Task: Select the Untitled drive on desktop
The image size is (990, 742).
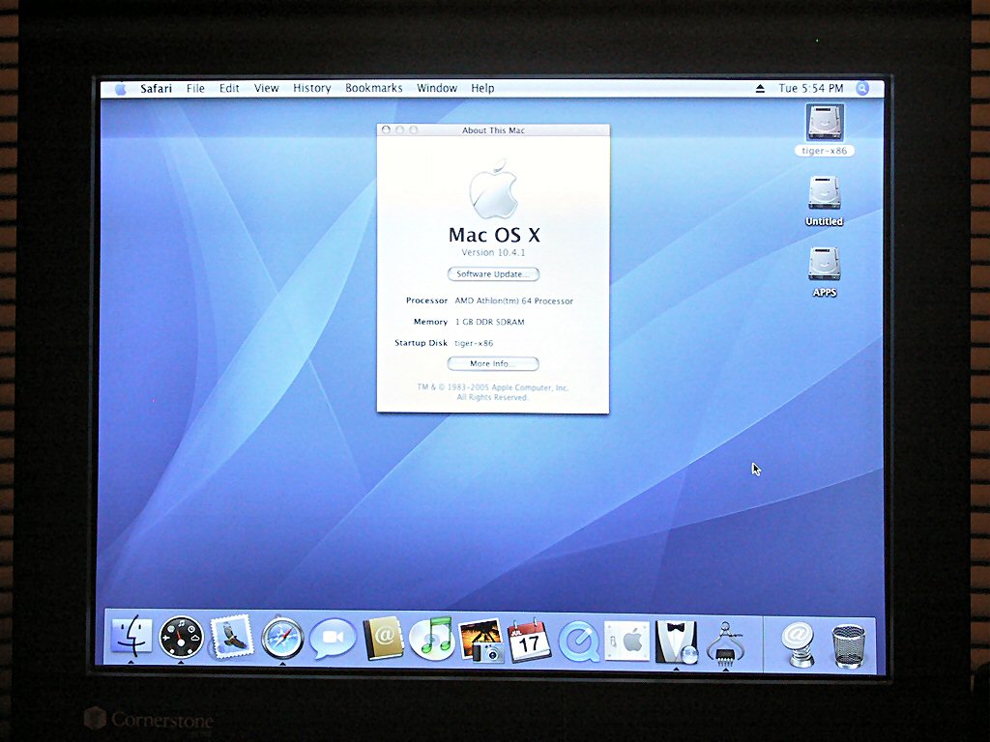Action: coord(825,201)
